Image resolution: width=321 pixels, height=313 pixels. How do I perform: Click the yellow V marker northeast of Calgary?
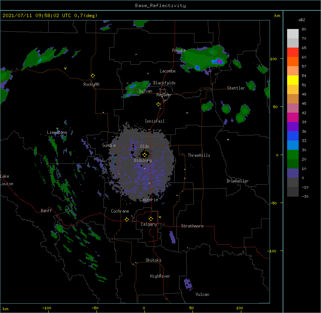(160, 217)
